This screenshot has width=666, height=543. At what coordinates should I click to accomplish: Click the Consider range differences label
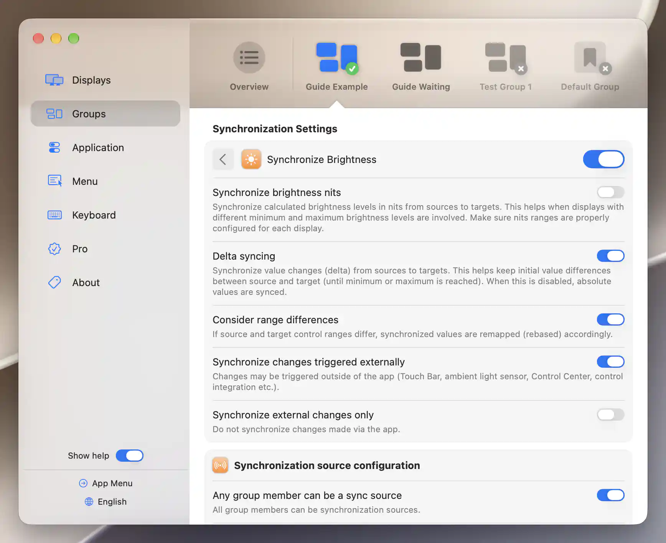click(x=275, y=320)
